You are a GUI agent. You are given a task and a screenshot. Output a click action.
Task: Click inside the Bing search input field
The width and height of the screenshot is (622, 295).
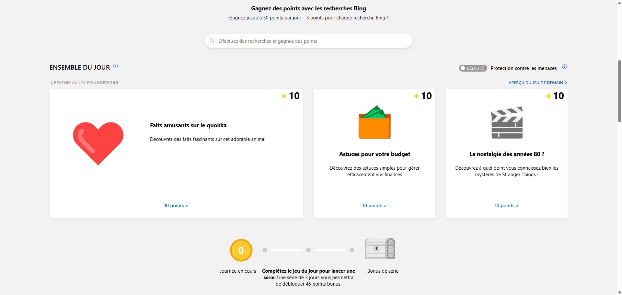(x=308, y=41)
